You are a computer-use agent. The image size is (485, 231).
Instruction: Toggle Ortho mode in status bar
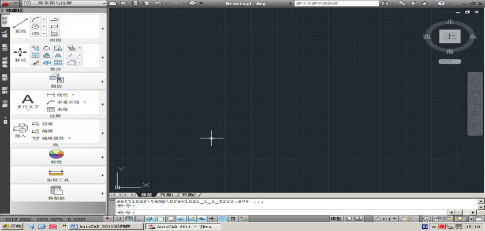[139, 219]
